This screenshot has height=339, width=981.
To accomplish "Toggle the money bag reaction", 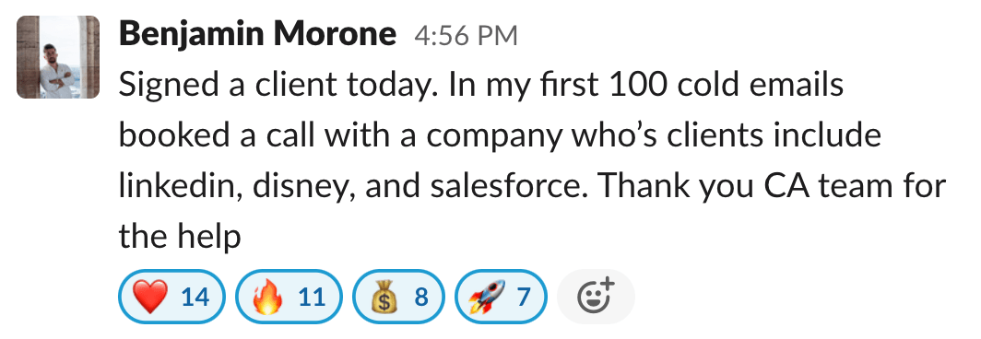I will 398,297.
